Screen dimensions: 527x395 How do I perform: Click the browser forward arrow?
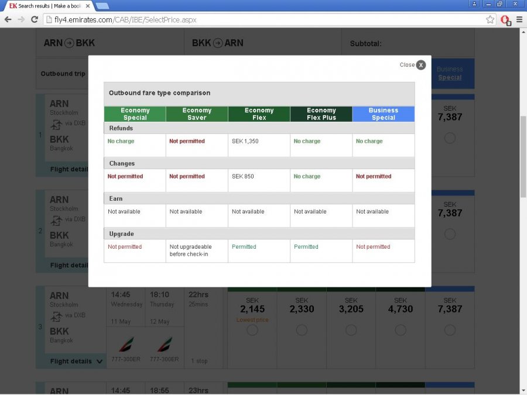tap(22, 20)
